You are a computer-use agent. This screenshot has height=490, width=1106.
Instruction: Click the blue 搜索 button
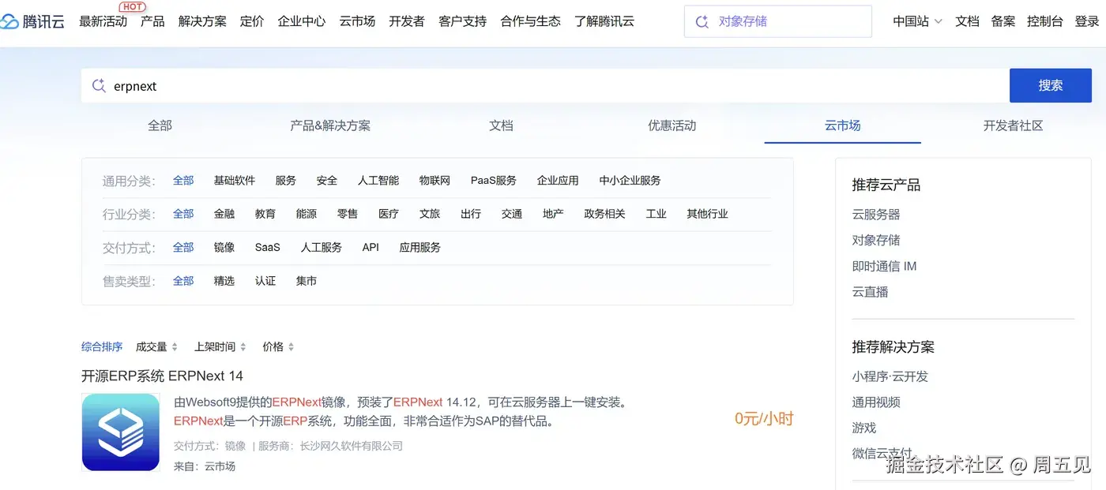[1051, 85]
